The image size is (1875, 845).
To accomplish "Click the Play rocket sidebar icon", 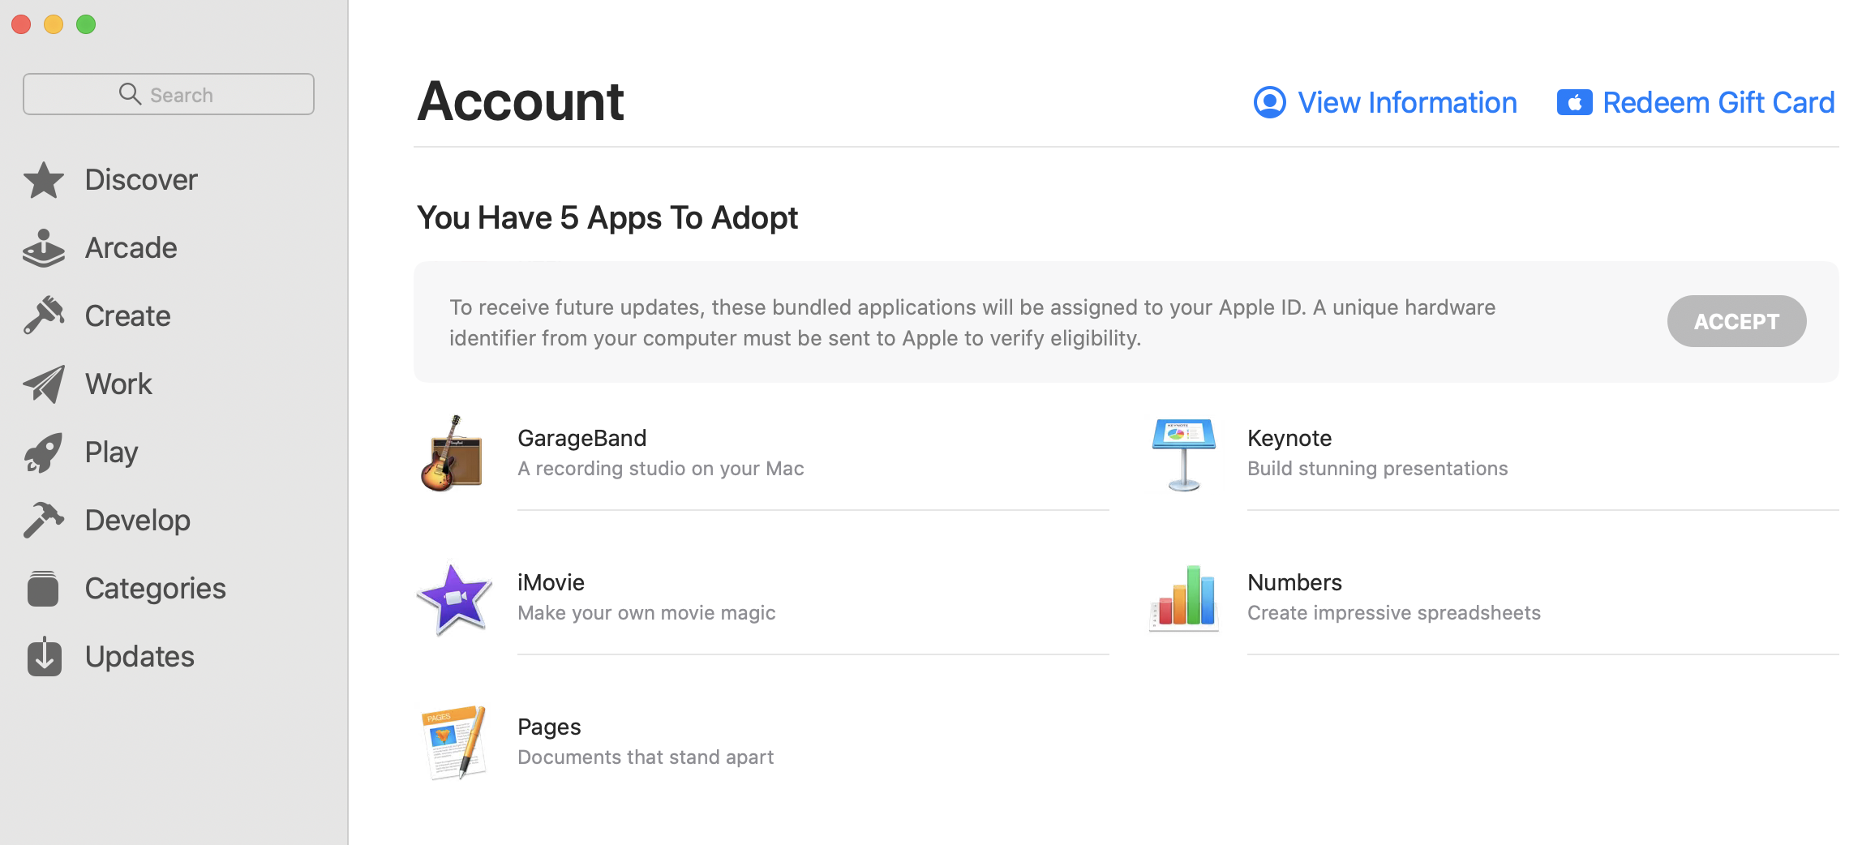I will pos(44,453).
